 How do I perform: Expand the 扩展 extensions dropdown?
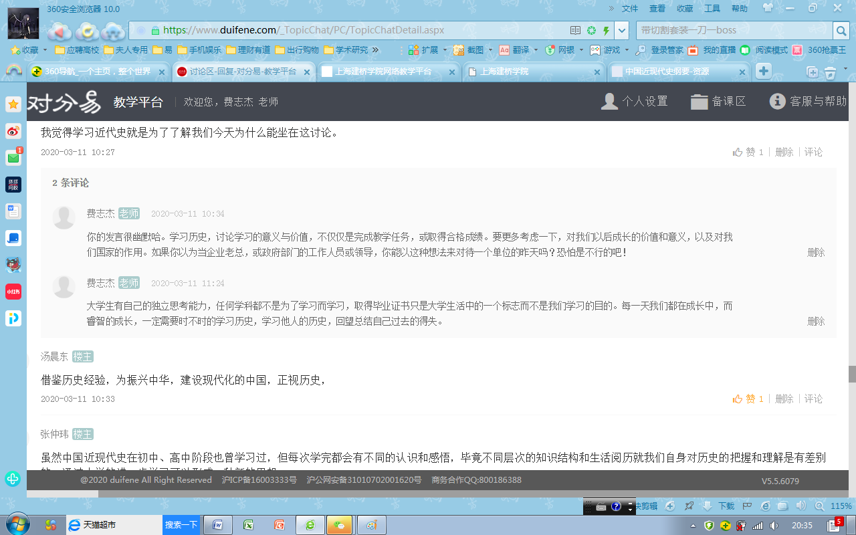tap(445, 50)
